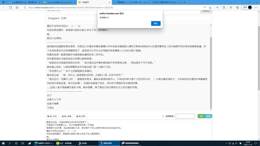Show hidden system tray icons
The image size is (260, 146).
[x=227, y=143]
